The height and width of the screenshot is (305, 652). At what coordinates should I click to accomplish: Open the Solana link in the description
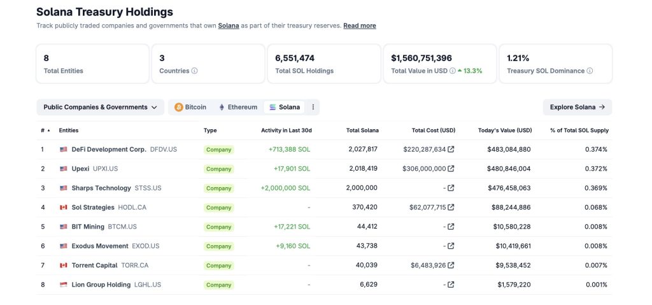point(229,25)
